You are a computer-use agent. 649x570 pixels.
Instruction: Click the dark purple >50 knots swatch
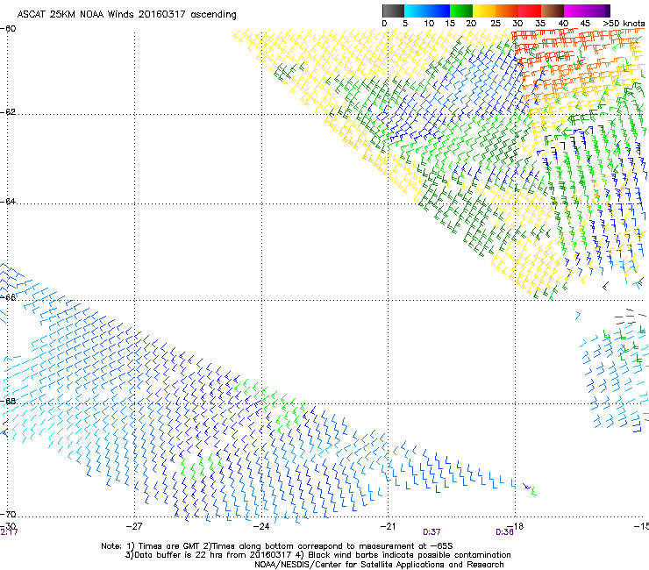click(x=606, y=11)
